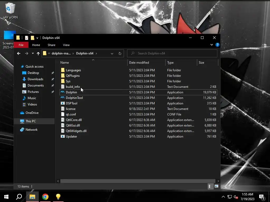Open Google Chrome from the taskbar
Image resolution: width=270 pixels, height=202 pixels.
(x=45, y=197)
